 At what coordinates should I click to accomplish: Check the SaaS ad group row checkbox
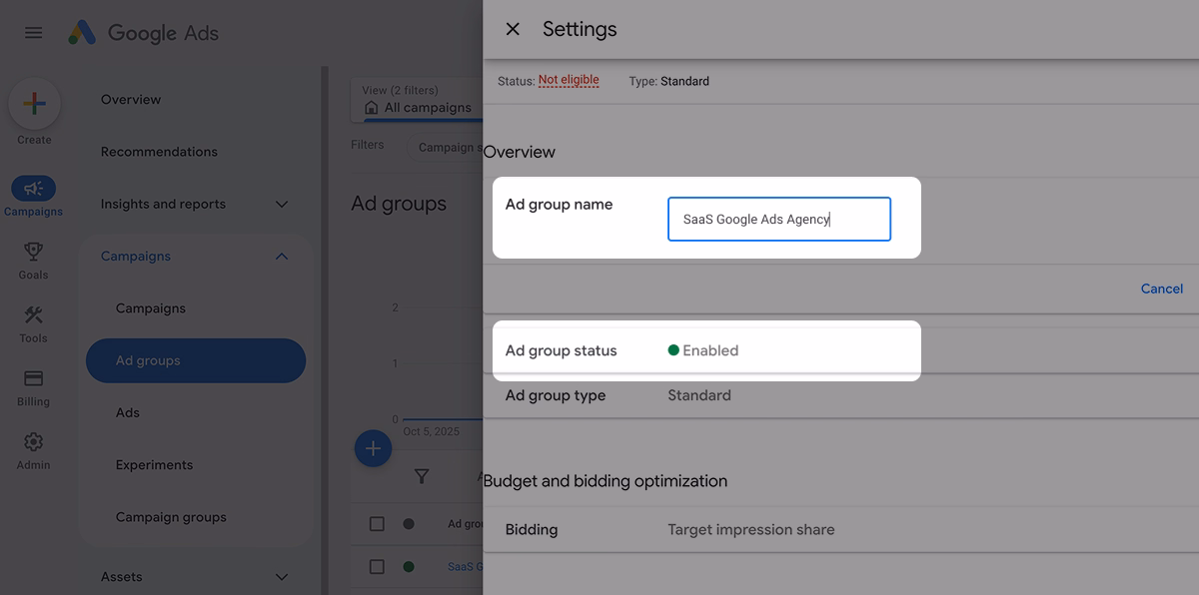pyautogui.click(x=377, y=566)
